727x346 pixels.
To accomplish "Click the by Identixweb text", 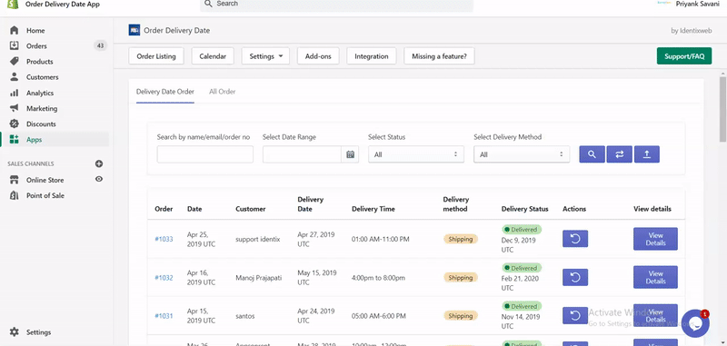I will 691,31.
